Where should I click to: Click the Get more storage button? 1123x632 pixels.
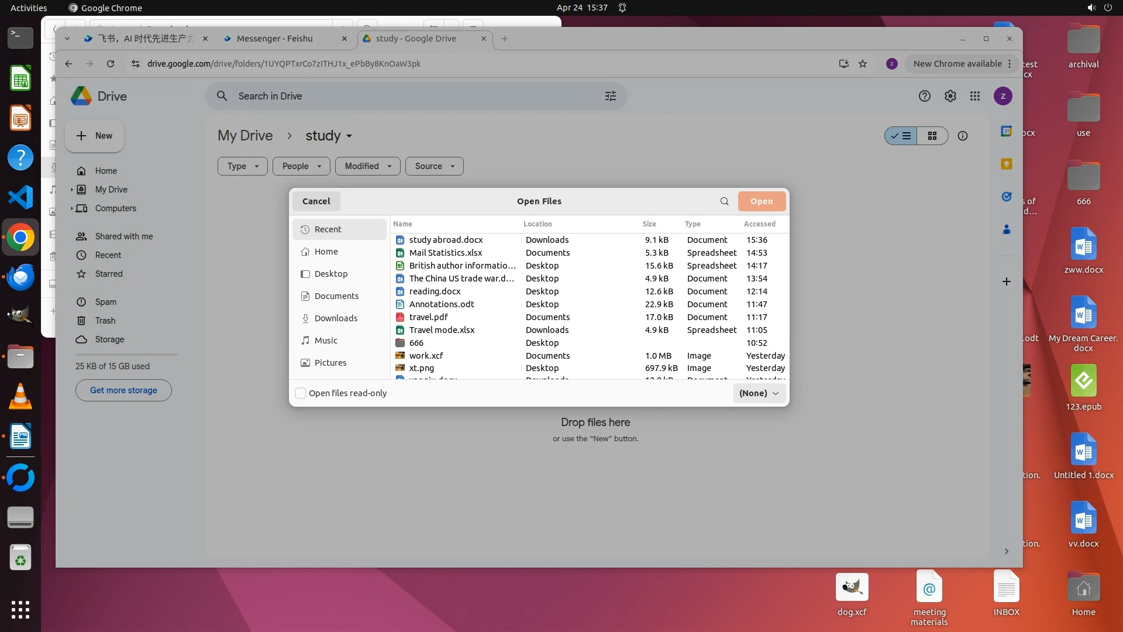click(123, 390)
